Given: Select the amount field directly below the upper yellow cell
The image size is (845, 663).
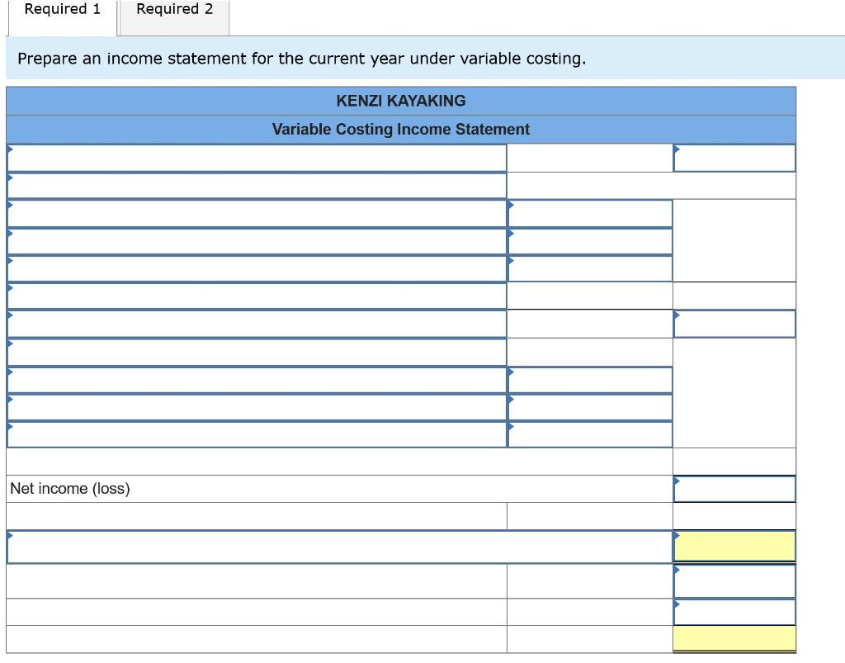Looking at the screenshot, I should [x=734, y=581].
